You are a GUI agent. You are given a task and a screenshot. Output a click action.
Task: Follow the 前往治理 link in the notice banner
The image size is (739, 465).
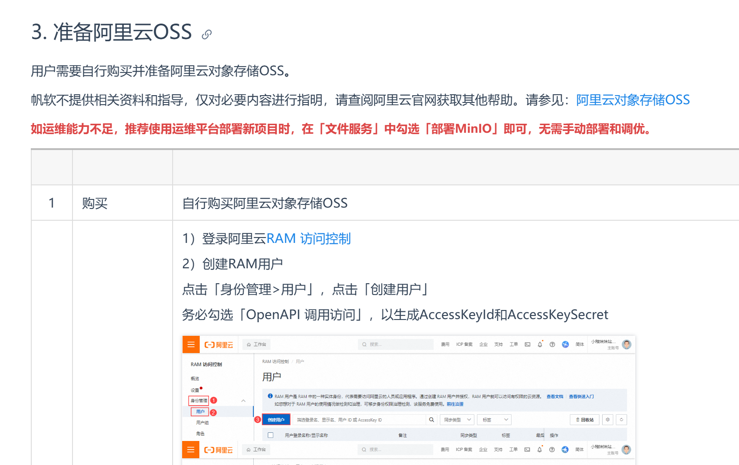coord(455,404)
